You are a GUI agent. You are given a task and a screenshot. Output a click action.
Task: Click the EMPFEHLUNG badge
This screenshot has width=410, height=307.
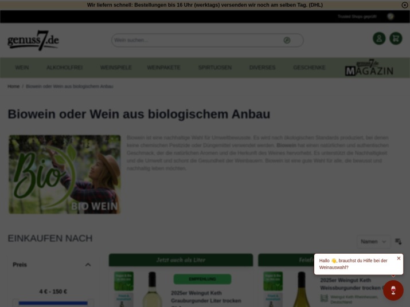coord(202,279)
